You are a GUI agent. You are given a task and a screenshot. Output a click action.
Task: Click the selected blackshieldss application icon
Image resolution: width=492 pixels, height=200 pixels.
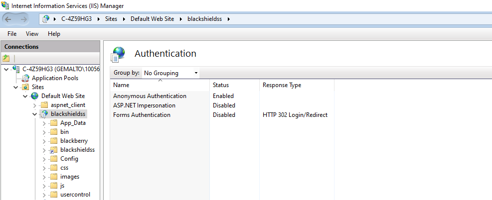point(44,114)
